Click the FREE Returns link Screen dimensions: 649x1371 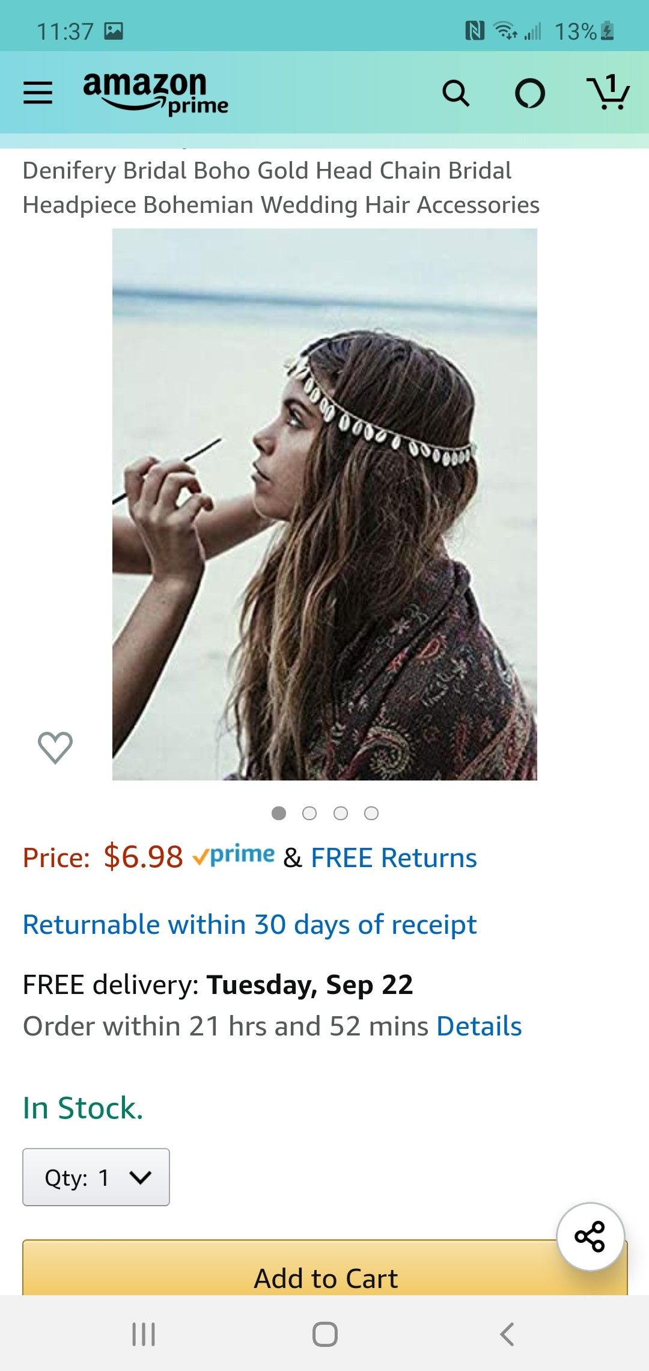(394, 858)
